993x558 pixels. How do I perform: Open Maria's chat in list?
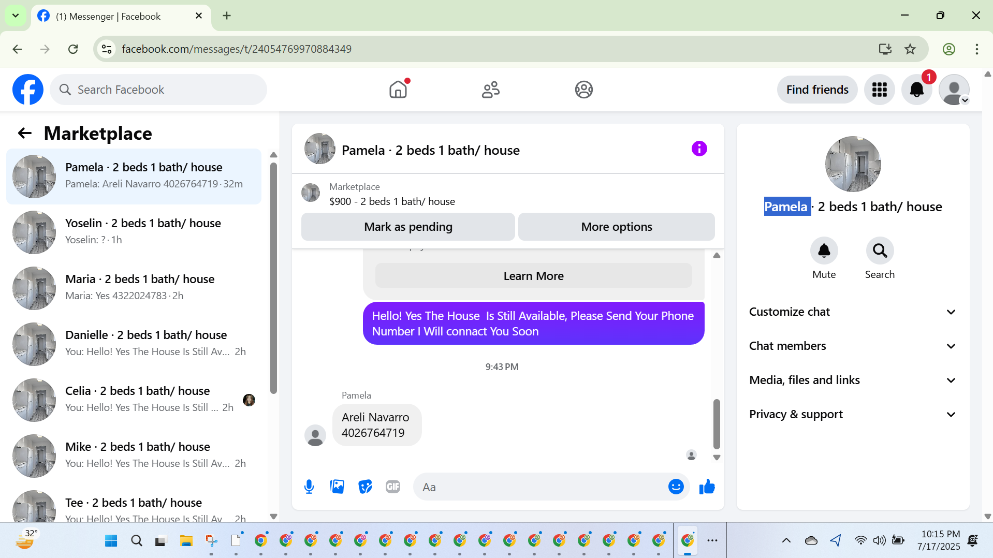[x=134, y=287]
